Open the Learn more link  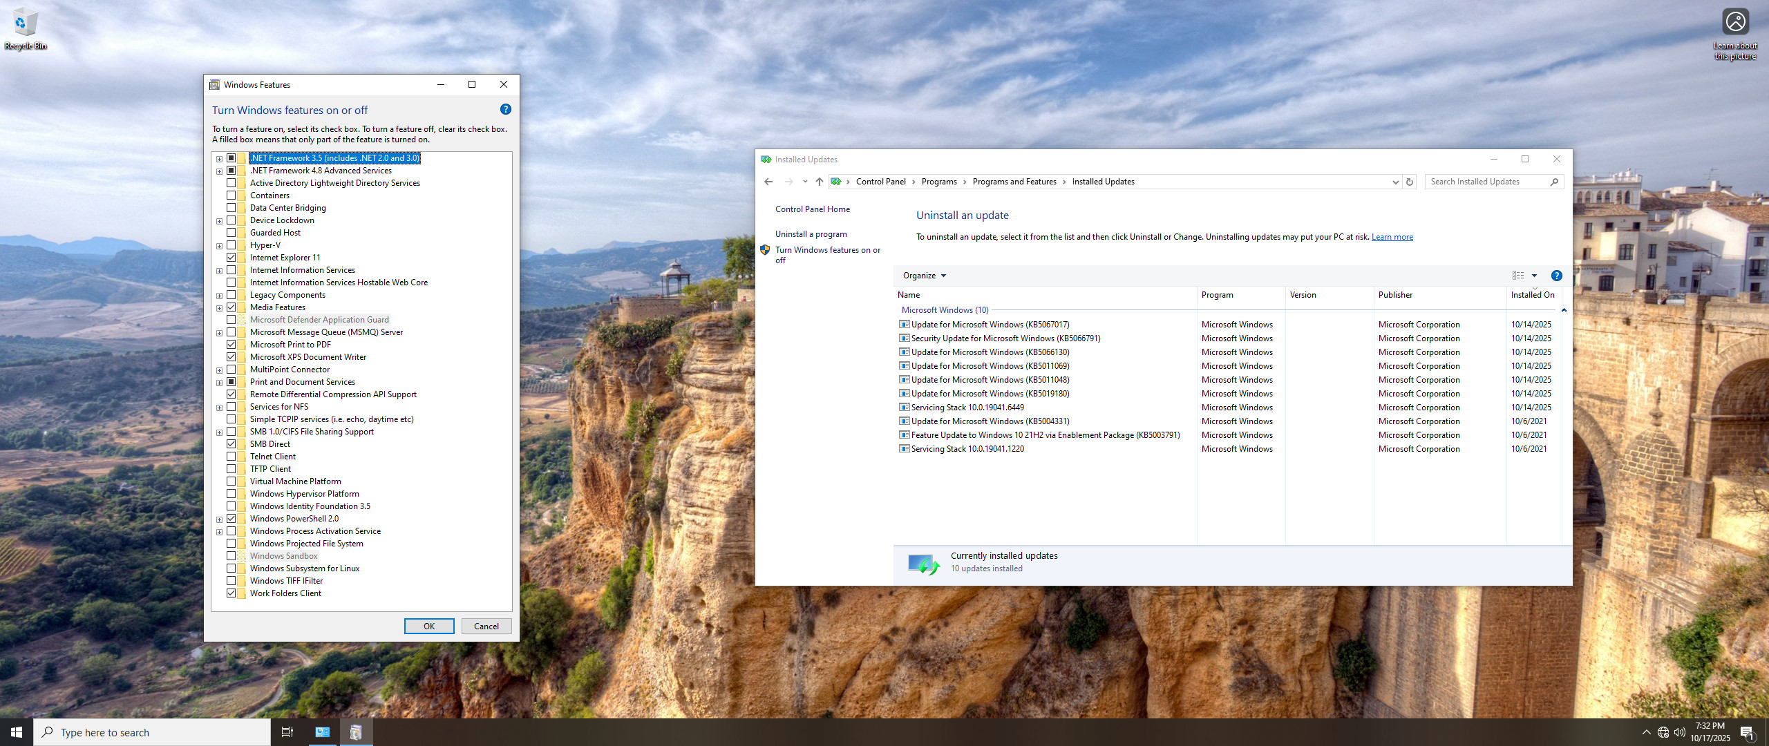1392,237
